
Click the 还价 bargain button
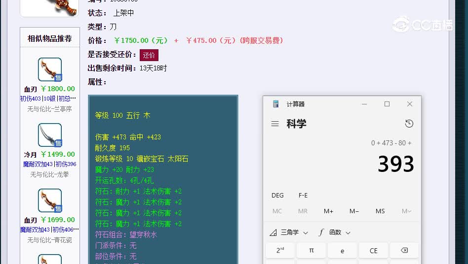(x=149, y=55)
